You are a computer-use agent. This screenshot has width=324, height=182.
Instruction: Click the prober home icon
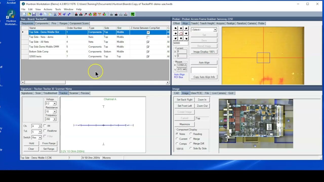[181, 33]
